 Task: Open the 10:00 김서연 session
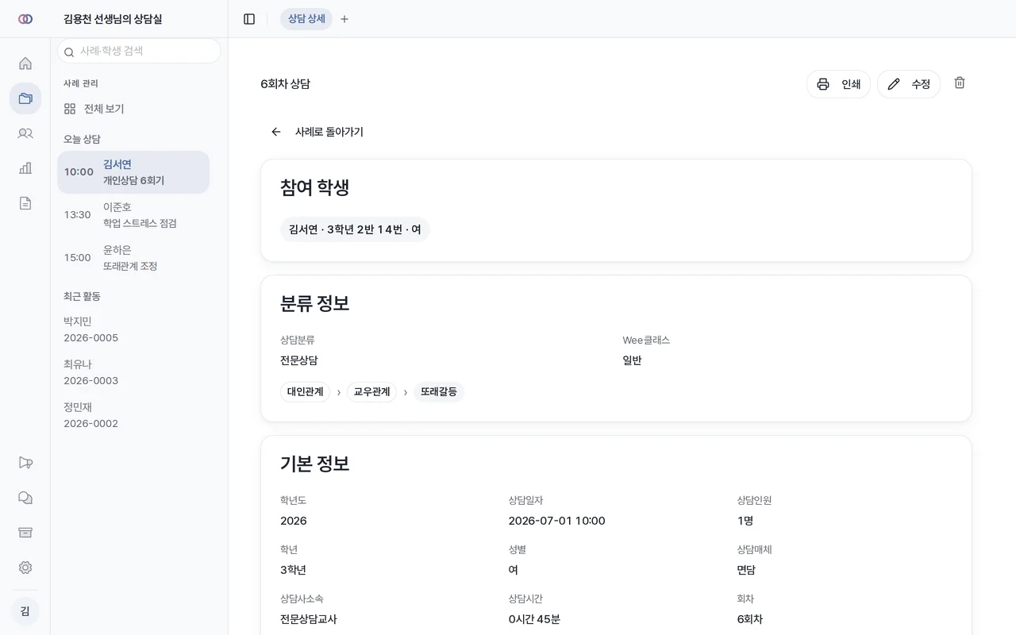133,172
